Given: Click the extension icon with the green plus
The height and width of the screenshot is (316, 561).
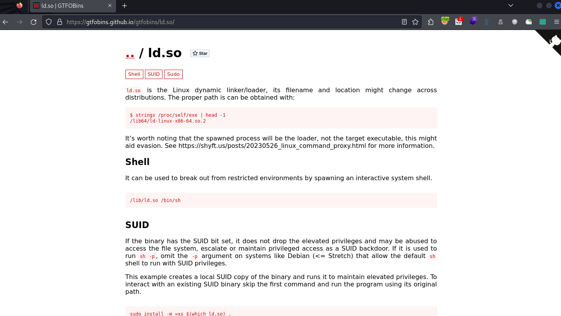Looking at the screenshot, I should [x=529, y=22].
